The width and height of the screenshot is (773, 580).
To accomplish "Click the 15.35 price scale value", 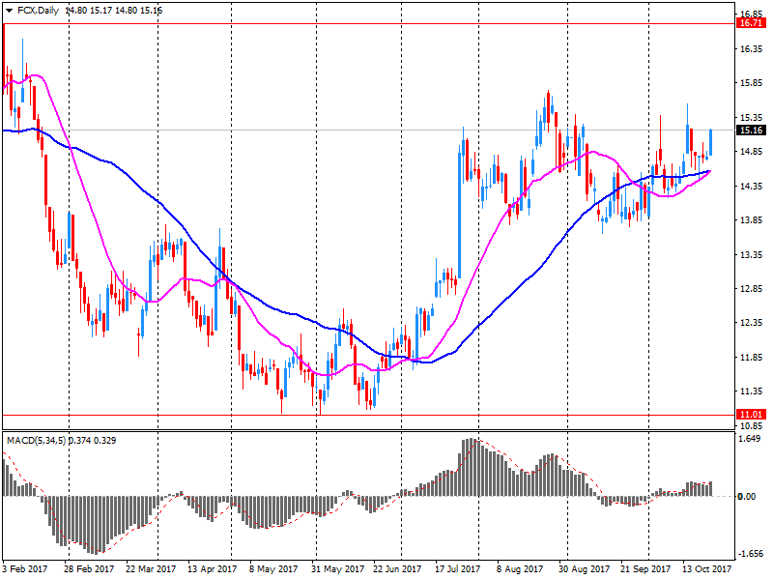I will (751, 117).
